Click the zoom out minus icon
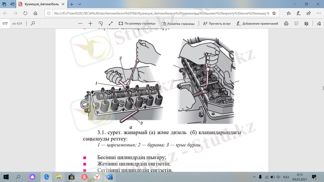324x182 pixels. point(79,23)
